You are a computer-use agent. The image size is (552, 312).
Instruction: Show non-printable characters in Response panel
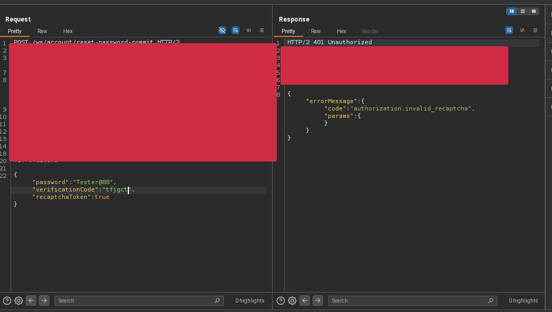(x=522, y=31)
